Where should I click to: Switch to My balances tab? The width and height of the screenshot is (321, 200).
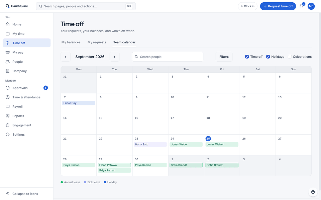[71, 42]
